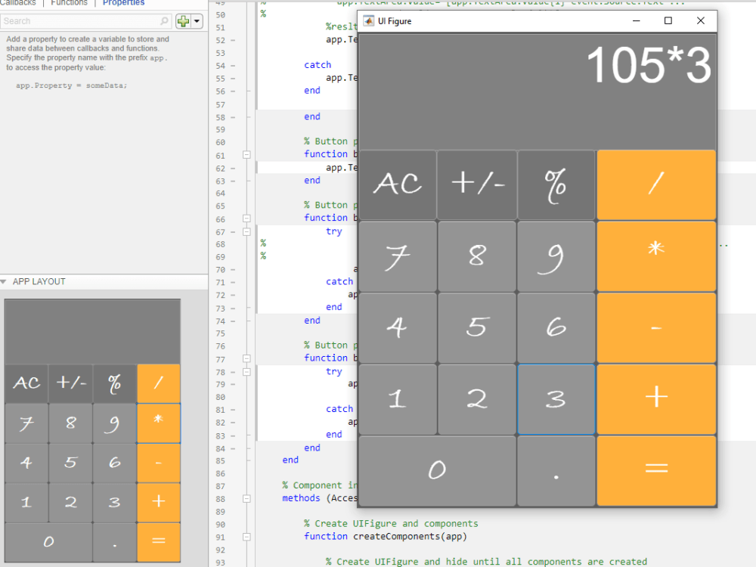756x567 pixels.
Task: Open the Add Property dropdown arrow
Action: pyautogui.click(x=195, y=20)
